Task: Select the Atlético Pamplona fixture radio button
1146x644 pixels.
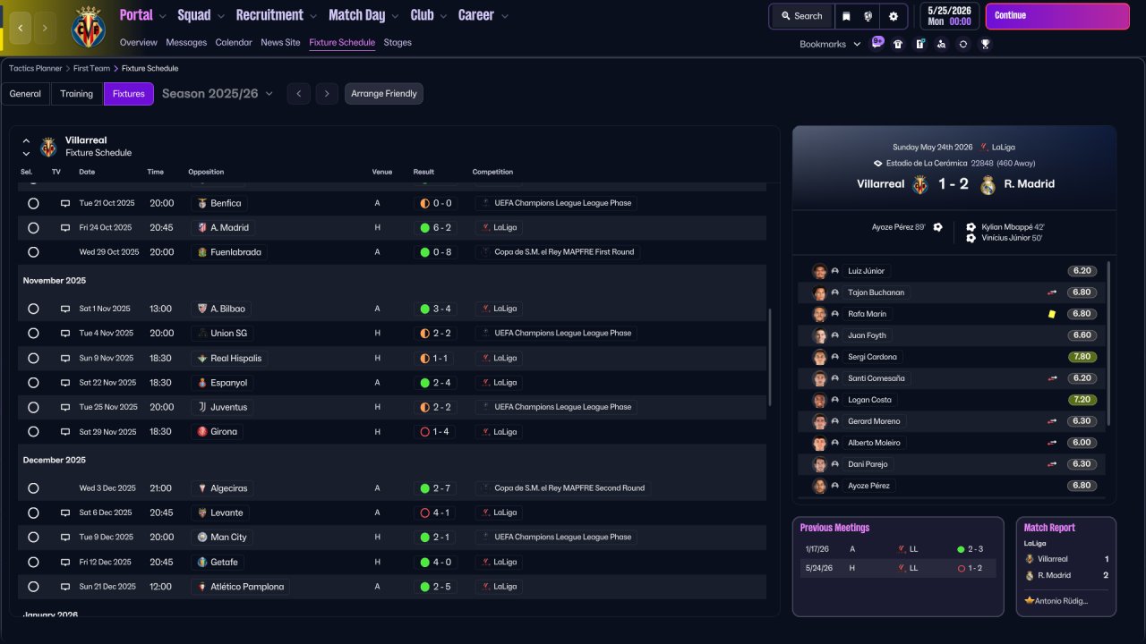Action: click(33, 587)
